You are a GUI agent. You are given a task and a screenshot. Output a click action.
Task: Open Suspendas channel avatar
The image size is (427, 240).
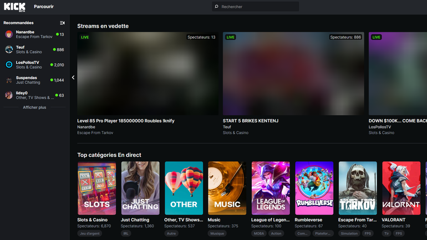point(9,80)
